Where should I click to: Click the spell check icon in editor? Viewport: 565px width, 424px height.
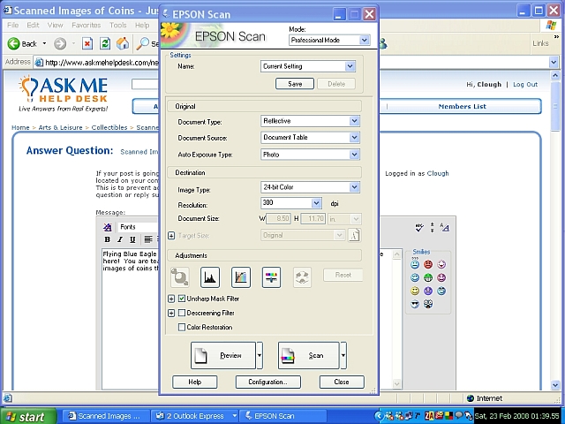tap(419, 228)
